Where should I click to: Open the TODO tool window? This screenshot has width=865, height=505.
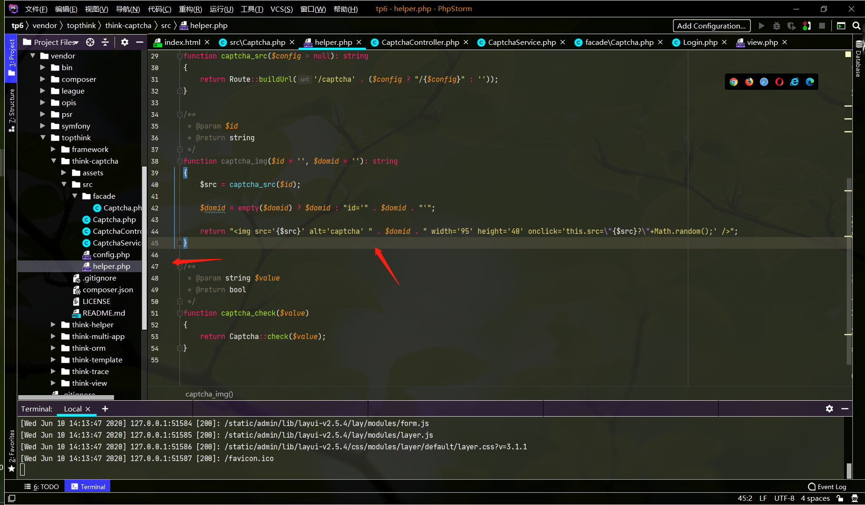tap(42, 487)
